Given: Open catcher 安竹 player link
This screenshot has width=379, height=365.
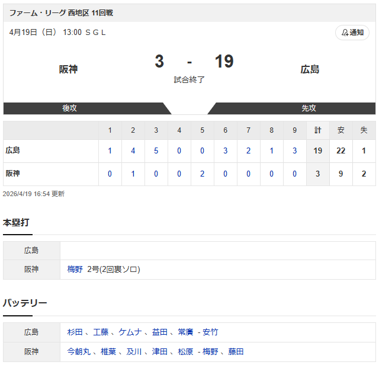Looking at the screenshot, I should [210, 332].
